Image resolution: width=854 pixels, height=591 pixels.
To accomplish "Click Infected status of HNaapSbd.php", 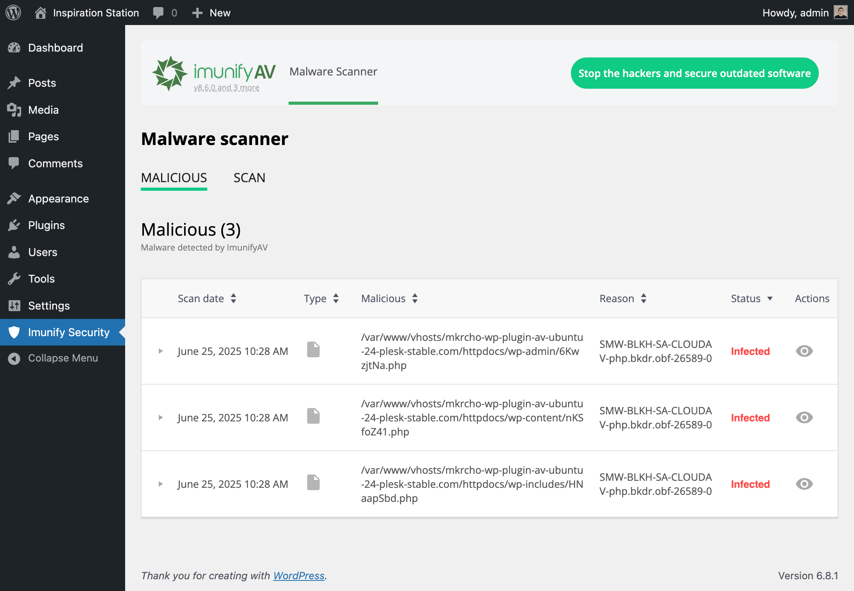I will [750, 484].
